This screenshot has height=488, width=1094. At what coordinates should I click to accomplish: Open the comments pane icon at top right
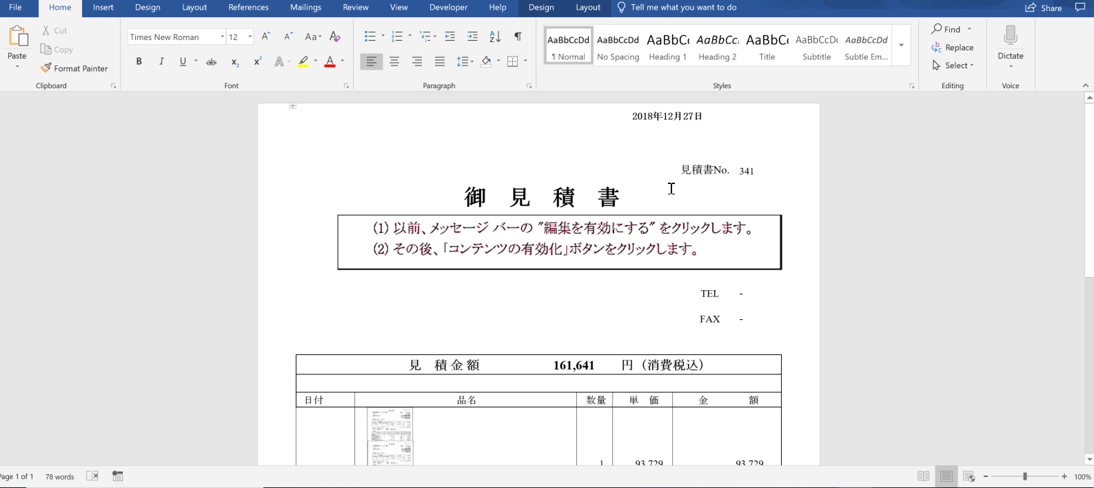(x=1080, y=8)
